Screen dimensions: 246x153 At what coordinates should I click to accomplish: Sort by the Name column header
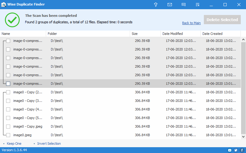click(x=23, y=34)
